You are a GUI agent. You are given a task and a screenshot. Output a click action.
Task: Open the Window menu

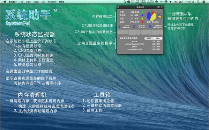[52, 2]
